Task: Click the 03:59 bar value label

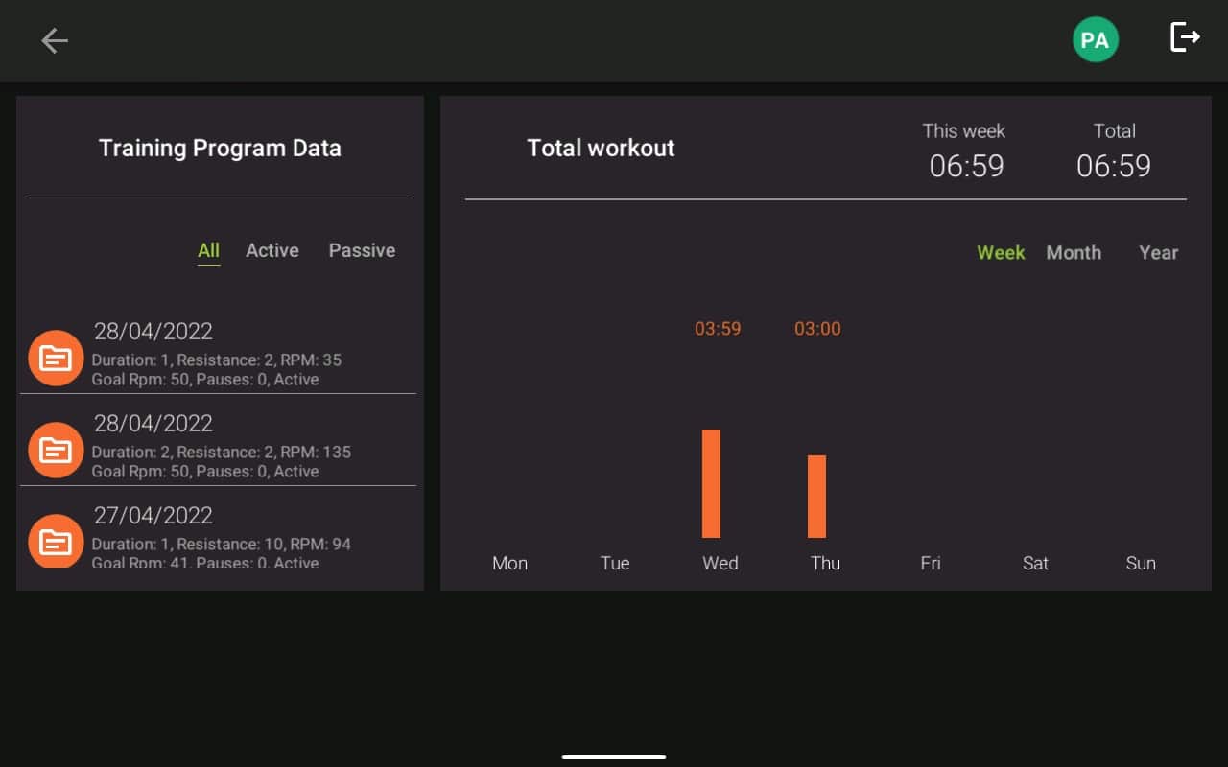Action: 718,329
